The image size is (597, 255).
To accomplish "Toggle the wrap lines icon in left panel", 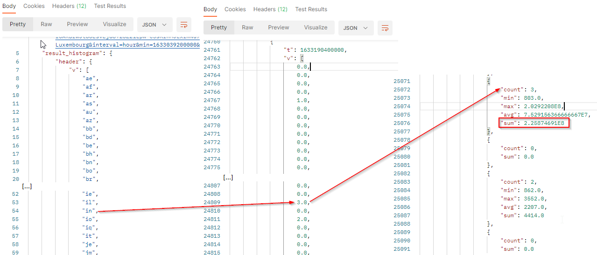I will click(x=184, y=24).
